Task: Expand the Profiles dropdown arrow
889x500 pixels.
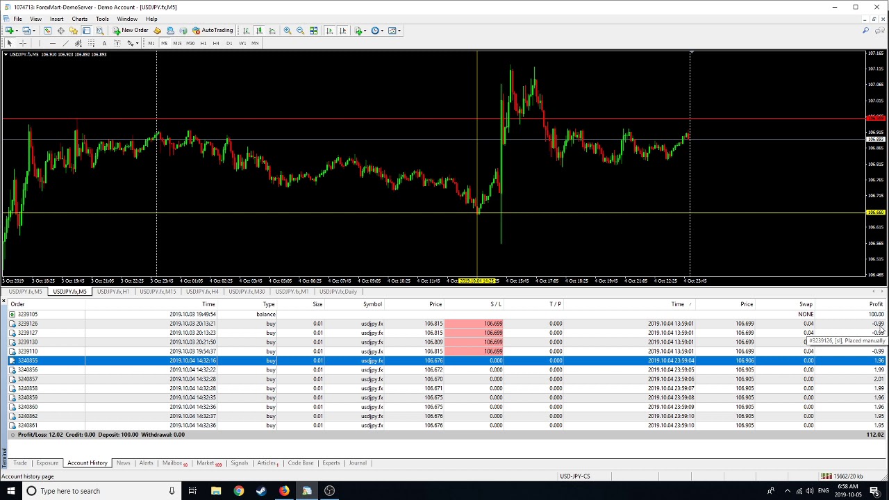Action: (x=34, y=31)
